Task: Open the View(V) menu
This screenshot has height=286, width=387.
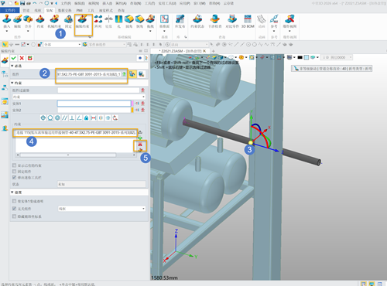Action: coord(94,3)
